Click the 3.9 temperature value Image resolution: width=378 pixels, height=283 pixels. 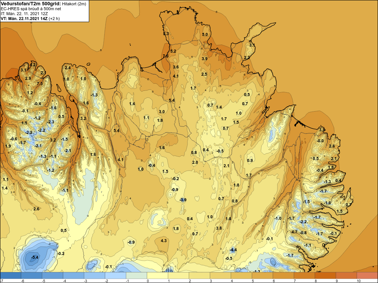point(204,58)
